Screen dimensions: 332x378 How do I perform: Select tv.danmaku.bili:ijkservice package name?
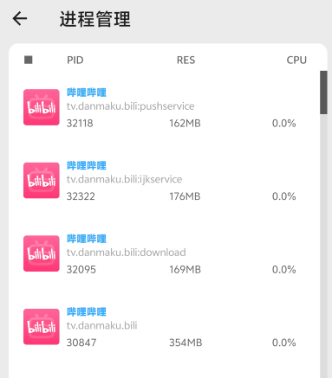coord(124,179)
